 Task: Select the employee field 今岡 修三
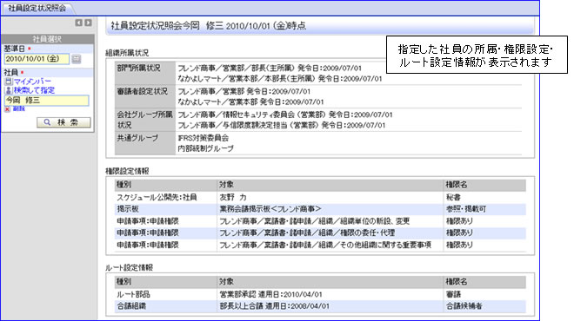click(46, 101)
